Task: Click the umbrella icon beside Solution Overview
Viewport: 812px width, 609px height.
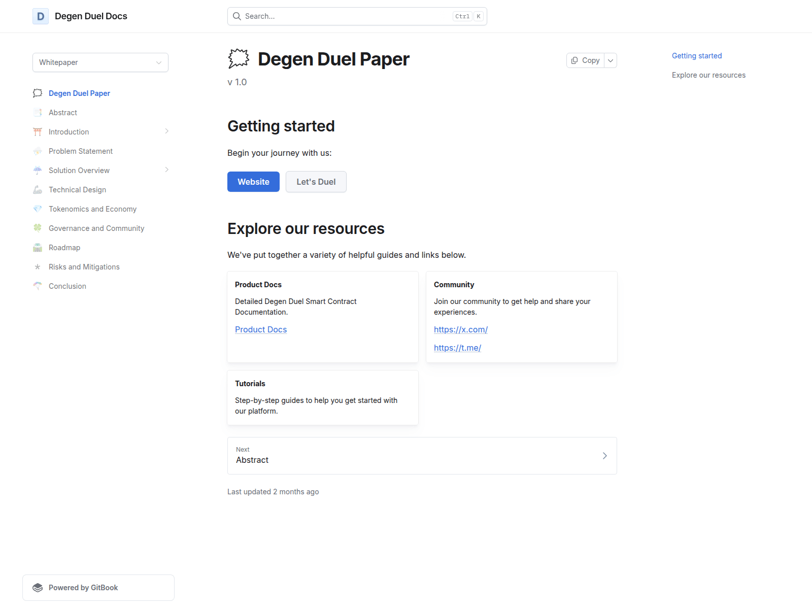Action: [38, 170]
